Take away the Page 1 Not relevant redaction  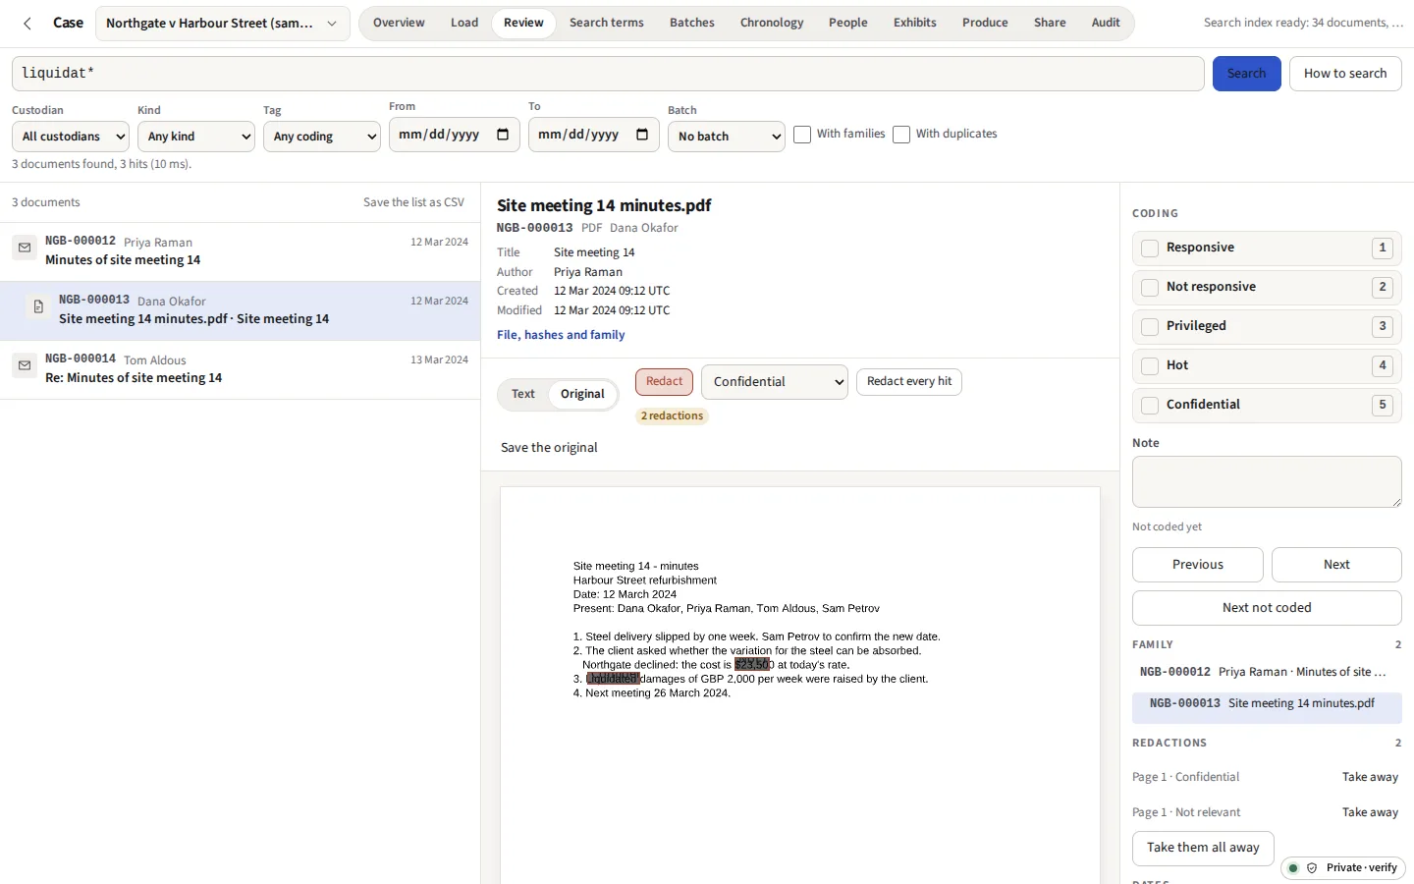(x=1370, y=812)
